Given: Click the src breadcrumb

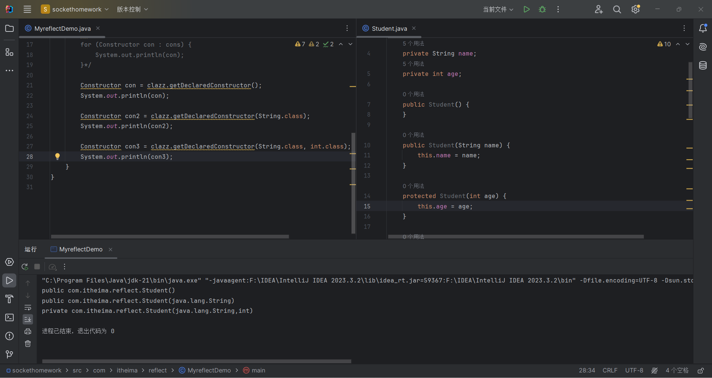Looking at the screenshot, I should click(x=77, y=370).
